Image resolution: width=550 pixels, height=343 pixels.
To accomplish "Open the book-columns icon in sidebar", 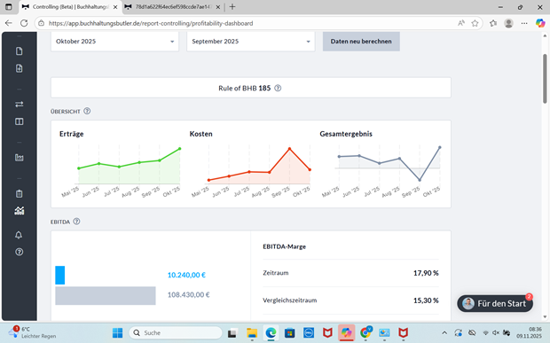I will click(x=20, y=121).
